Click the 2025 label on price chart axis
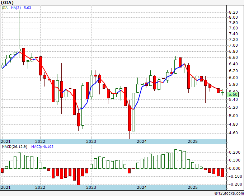Viewport: 244px width, 196px height. tap(193, 141)
